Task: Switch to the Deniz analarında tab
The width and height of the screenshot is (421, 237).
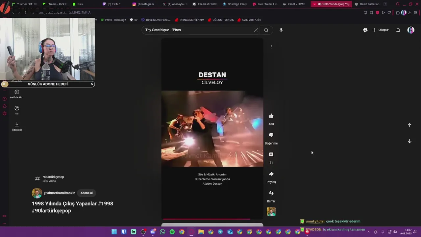Action: [x=367, y=4]
